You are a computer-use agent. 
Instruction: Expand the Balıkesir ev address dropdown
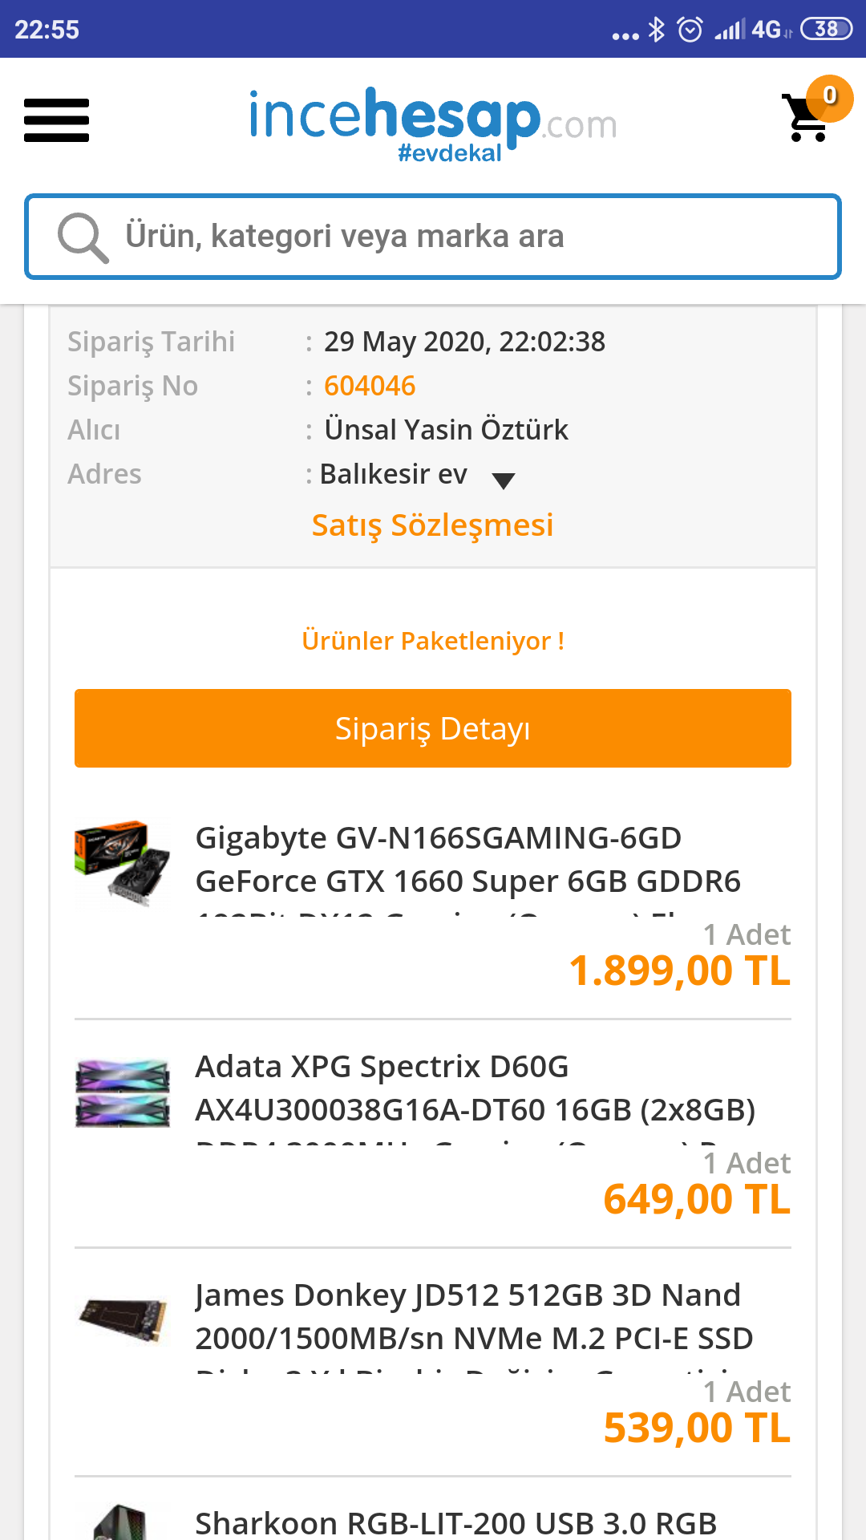pyautogui.click(x=503, y=480)
